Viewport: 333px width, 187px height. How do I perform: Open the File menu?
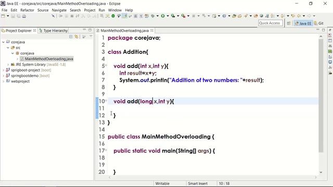point(4,10)
